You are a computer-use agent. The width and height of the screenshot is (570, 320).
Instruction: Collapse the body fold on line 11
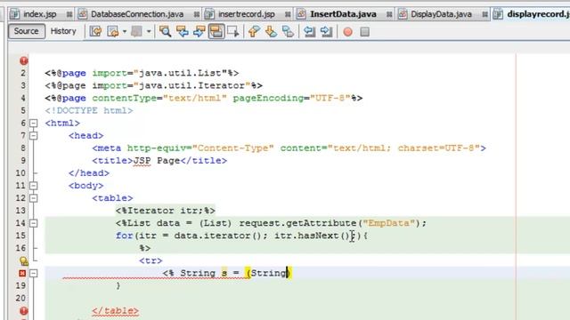(x=34, y=186)
